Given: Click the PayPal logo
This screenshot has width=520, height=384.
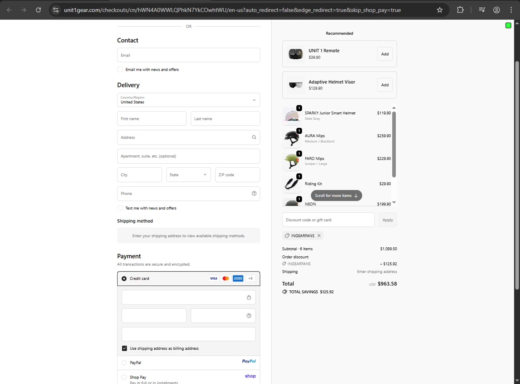Looking at the screenshot, I should click(x=249, y=361).
